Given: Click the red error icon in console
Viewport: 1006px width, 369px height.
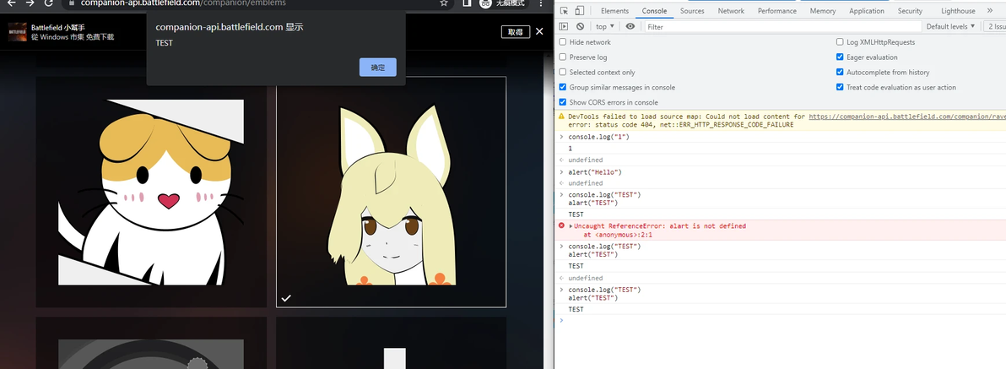Looking at the screenshot, I should (561, 226).
